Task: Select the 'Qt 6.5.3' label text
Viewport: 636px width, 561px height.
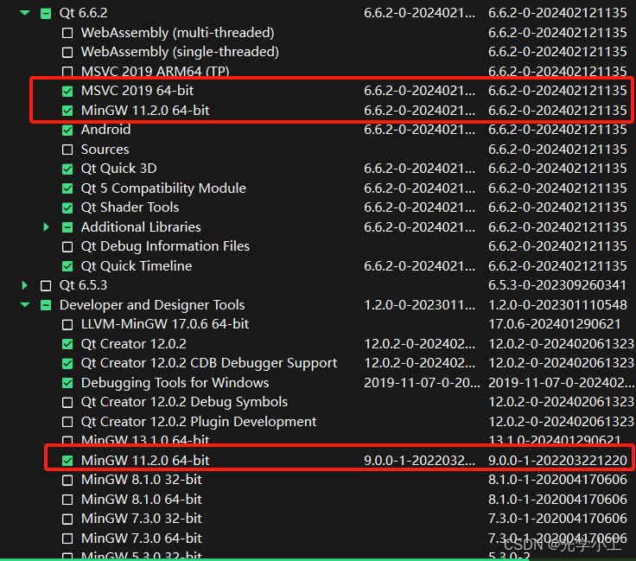Action: 84,285
